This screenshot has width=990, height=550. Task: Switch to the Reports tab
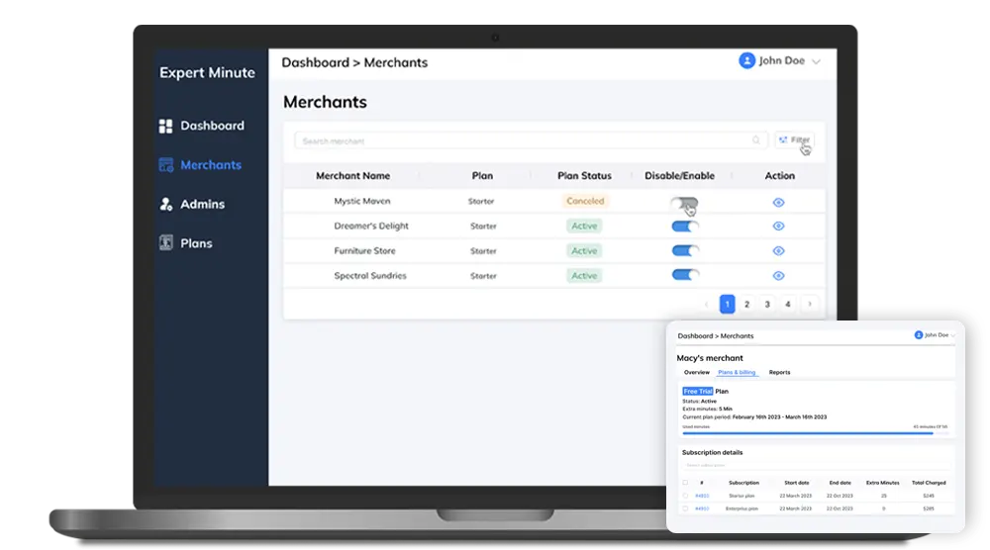pyautogui.click(x=779, y=372)
